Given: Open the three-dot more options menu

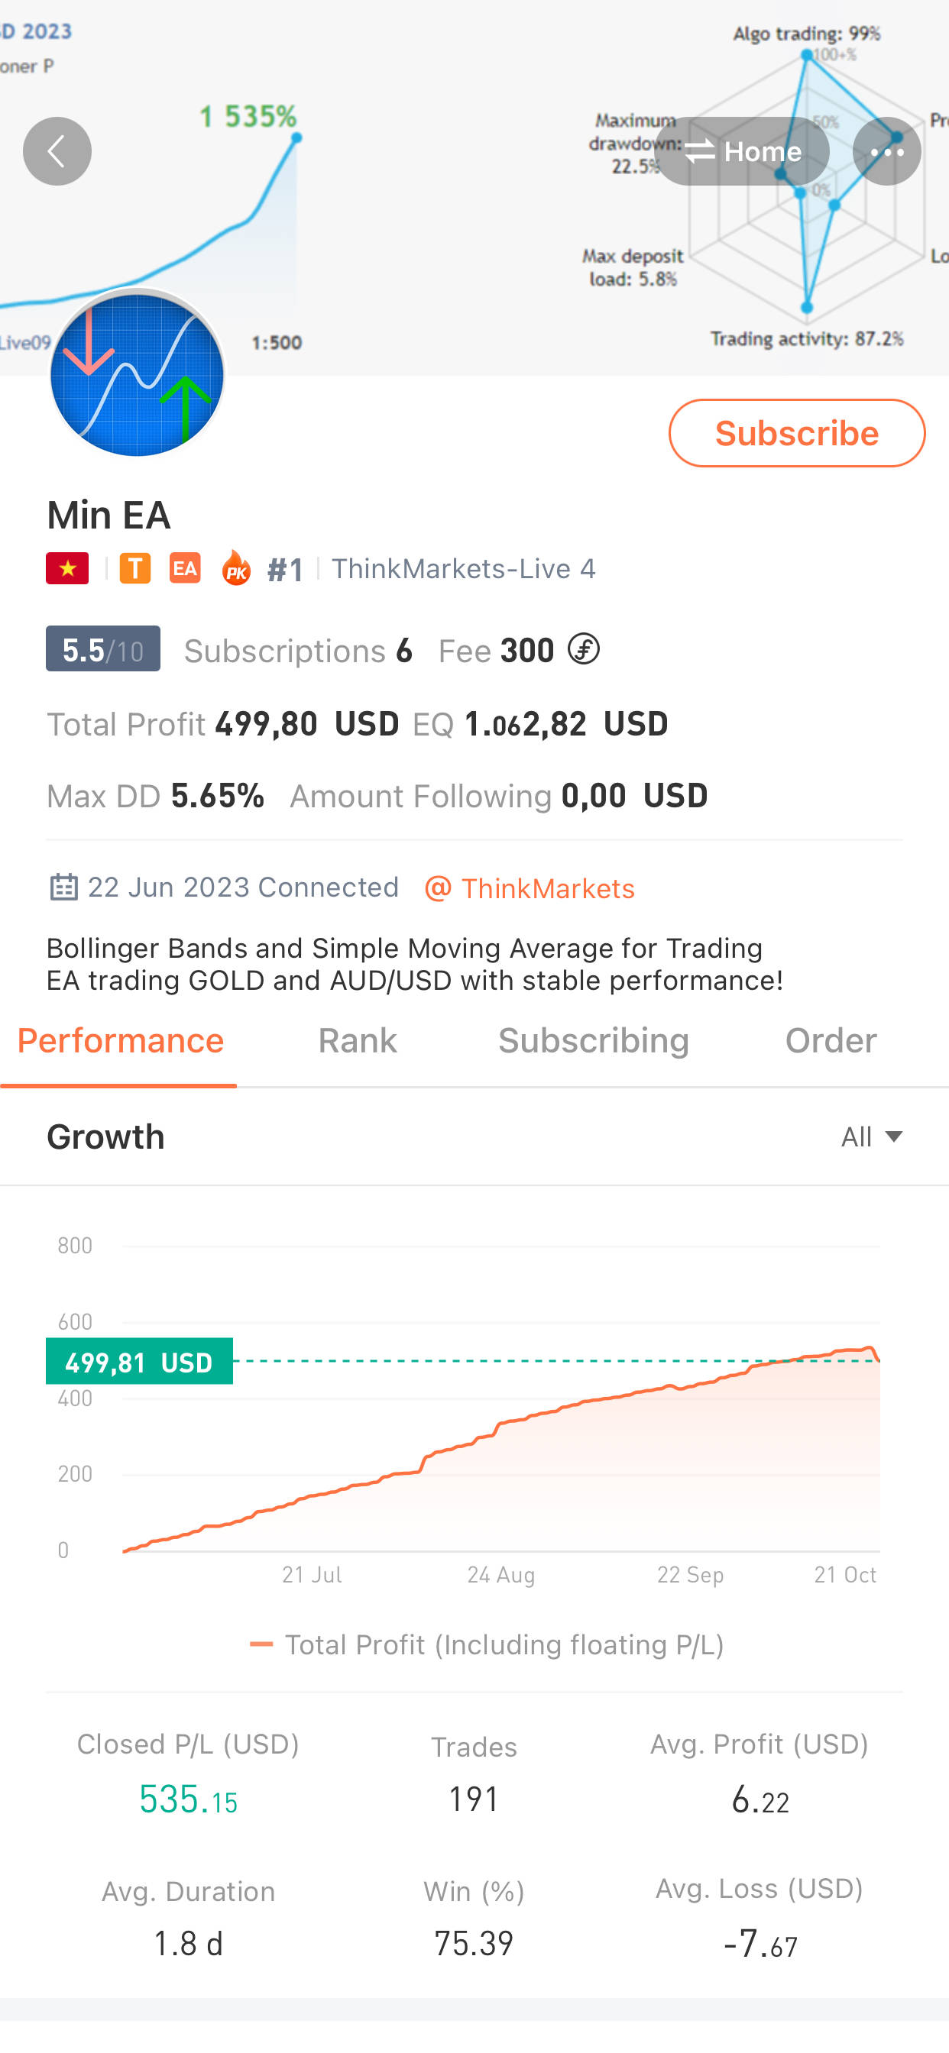Looking at the screenshot, I should pyautogui.click(x=886, y=151).
